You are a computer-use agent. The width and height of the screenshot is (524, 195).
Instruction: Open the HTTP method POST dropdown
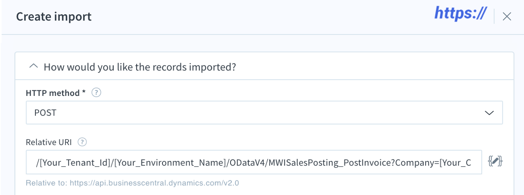click(x=264, y=113)
